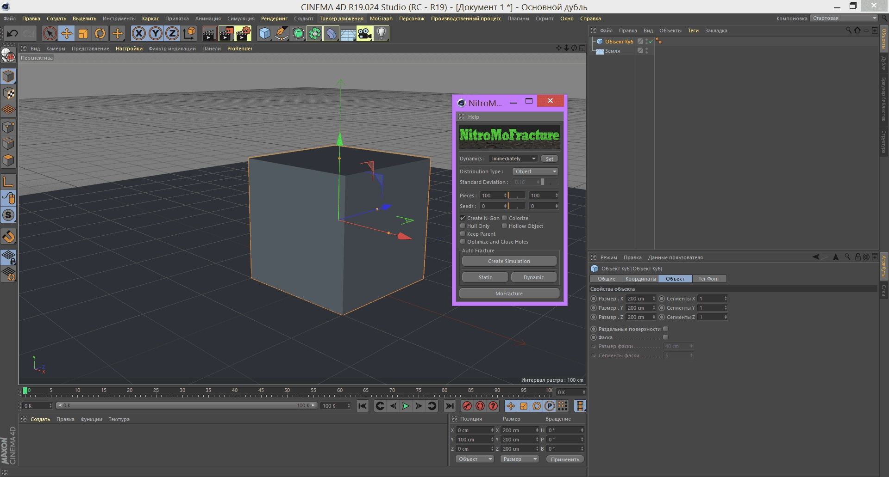
Task: Open the Dynamics Immediately dropdown
Action: tap(513, 159)
